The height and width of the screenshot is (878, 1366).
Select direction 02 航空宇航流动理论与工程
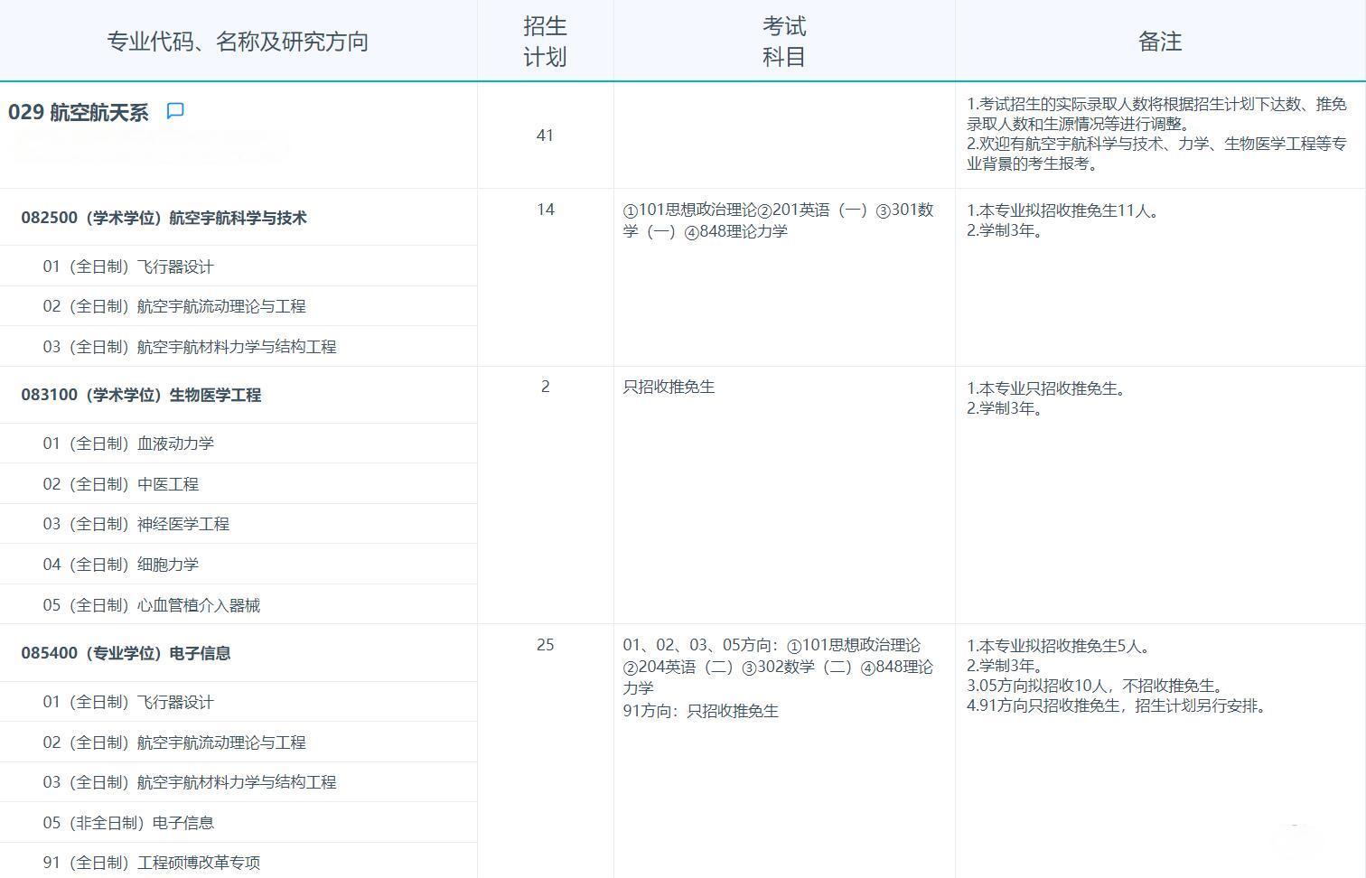(x=174, y=305)
